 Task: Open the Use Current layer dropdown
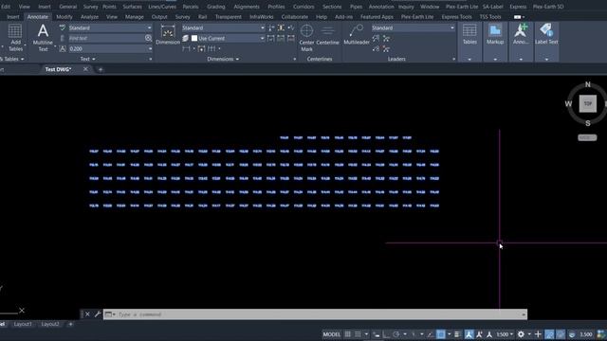(262, 38)
